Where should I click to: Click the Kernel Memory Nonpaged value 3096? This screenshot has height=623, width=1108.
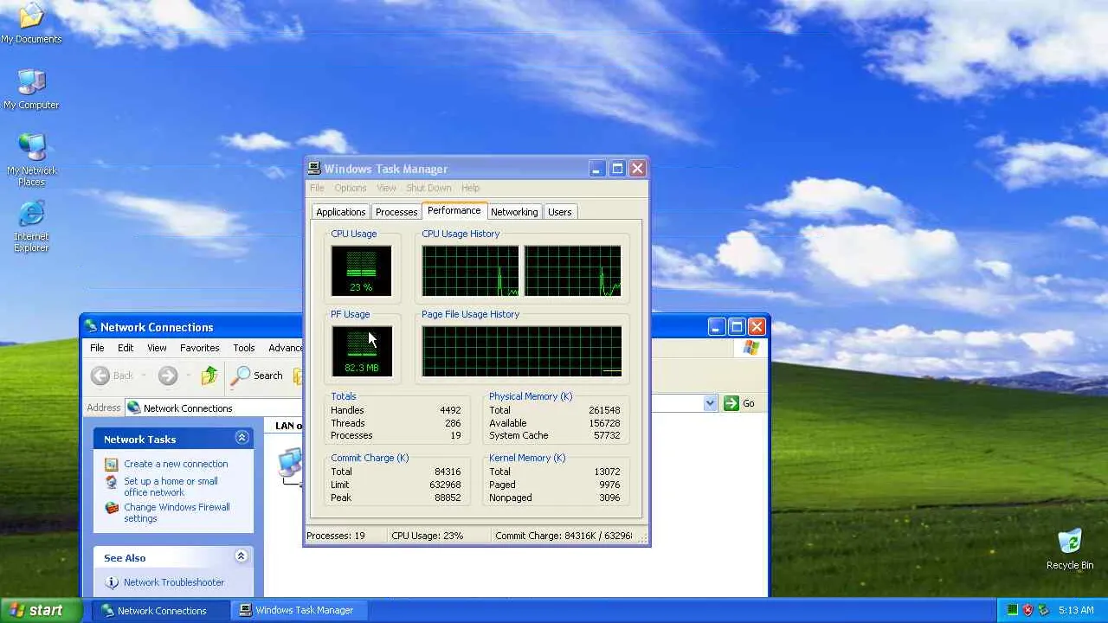609,498
